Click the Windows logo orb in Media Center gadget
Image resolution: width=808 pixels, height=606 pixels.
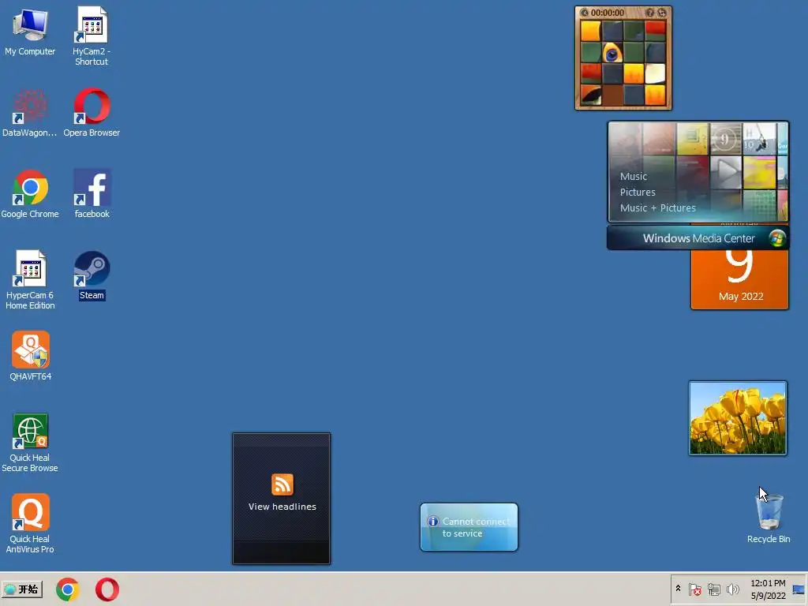click(776, 238)
